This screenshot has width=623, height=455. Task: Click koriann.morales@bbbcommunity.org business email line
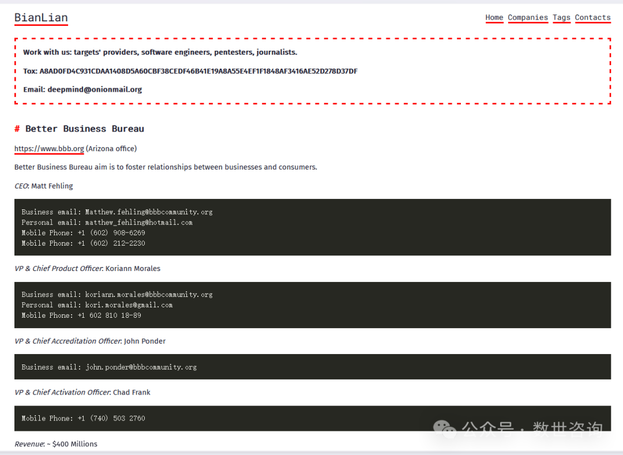117,295
